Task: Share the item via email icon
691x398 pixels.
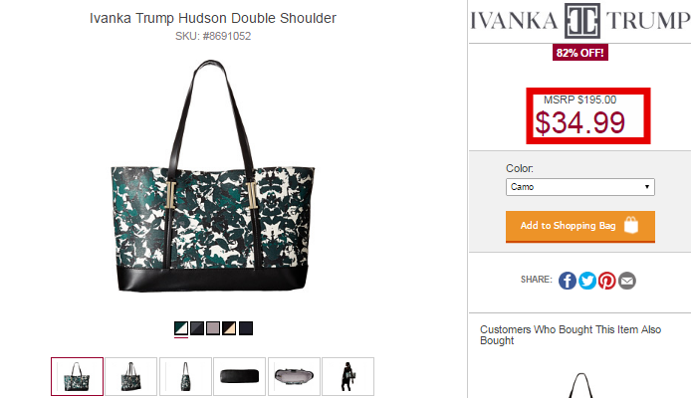Action: [626, 281]
